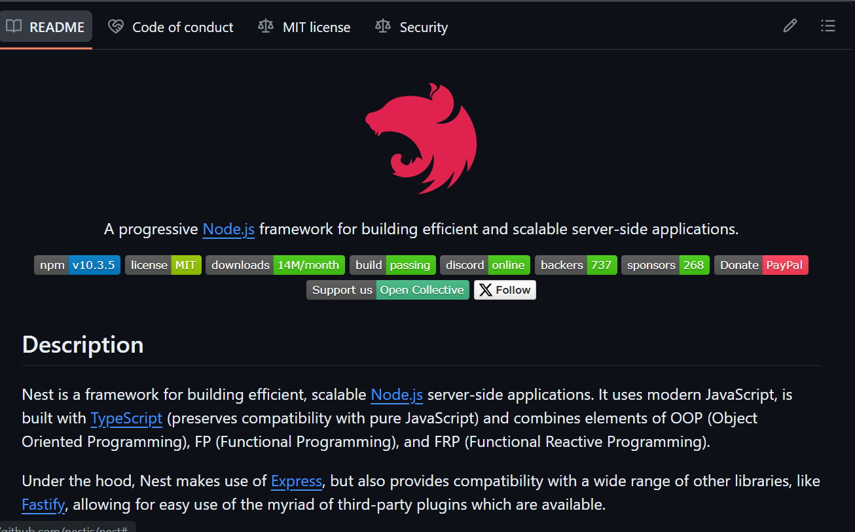
Task: Open the discord online badge
Action: [x=485, y=265]
